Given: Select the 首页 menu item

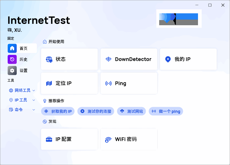Looking at the screenshot, I should (22, 48).
